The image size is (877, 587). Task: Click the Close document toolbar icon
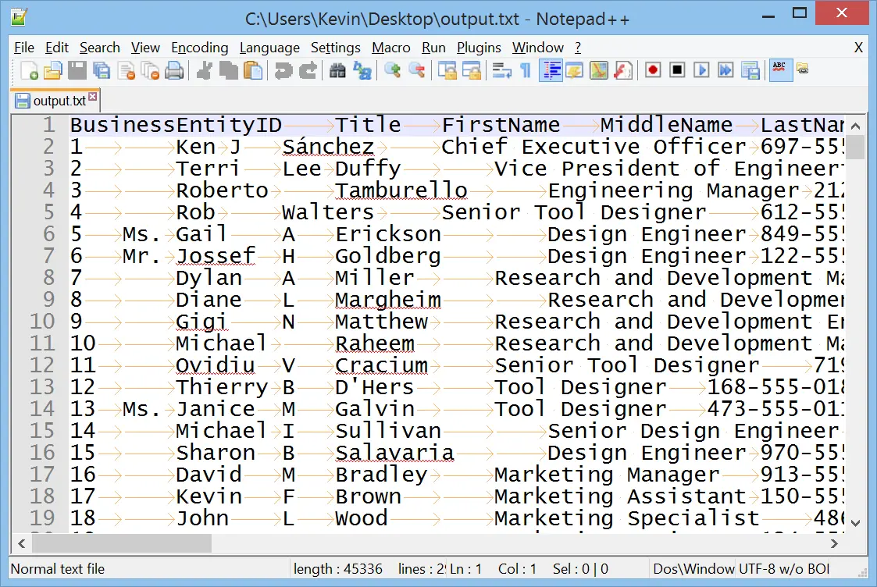point(127,71)
